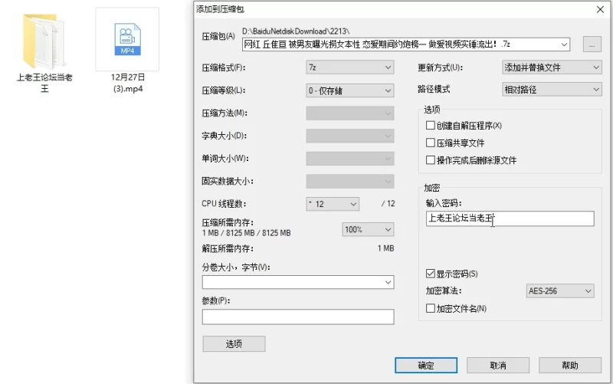Click the 取消 cancel button
Screen dimensions: 613x384
pos(498,366)
